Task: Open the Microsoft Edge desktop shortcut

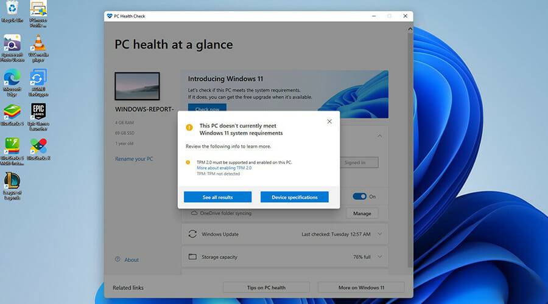Action: [x=12, y=83]
